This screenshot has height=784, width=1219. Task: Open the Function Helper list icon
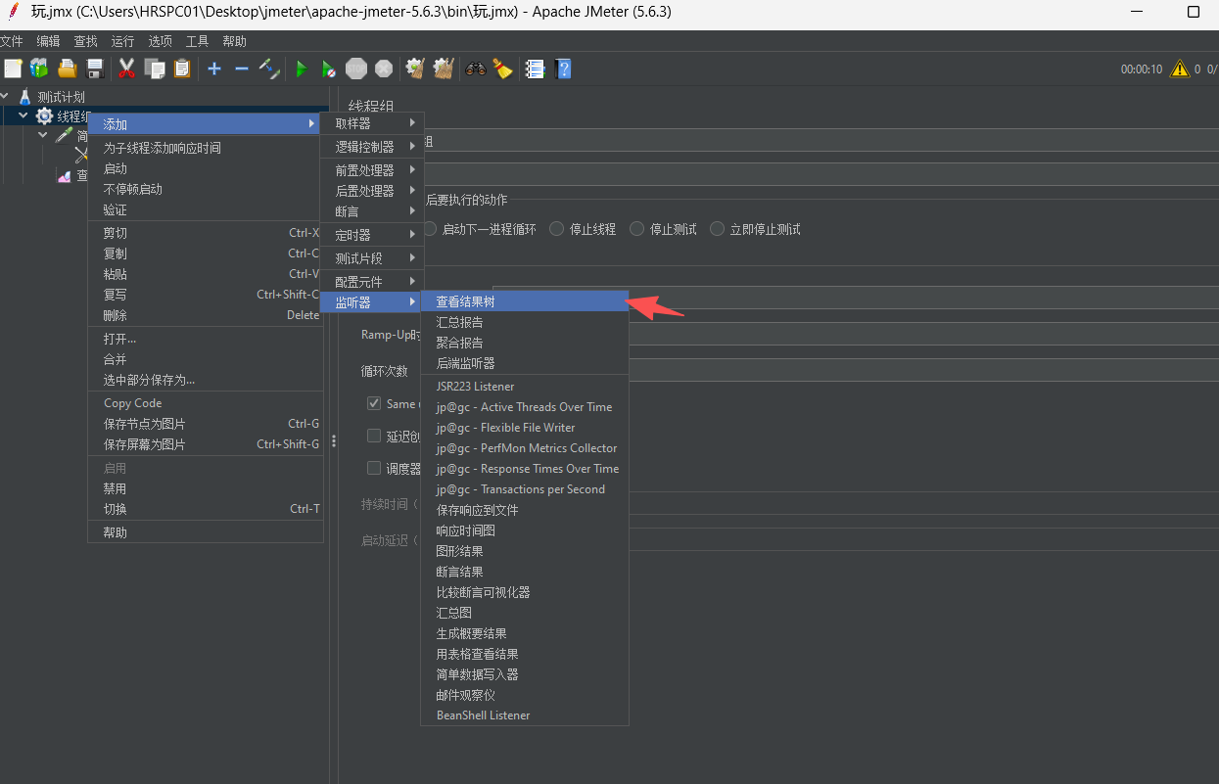click(535, 69)
